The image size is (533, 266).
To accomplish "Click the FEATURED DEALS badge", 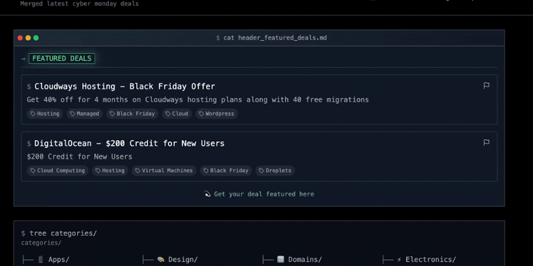I will pyautogui.click(x=62, y=58).
